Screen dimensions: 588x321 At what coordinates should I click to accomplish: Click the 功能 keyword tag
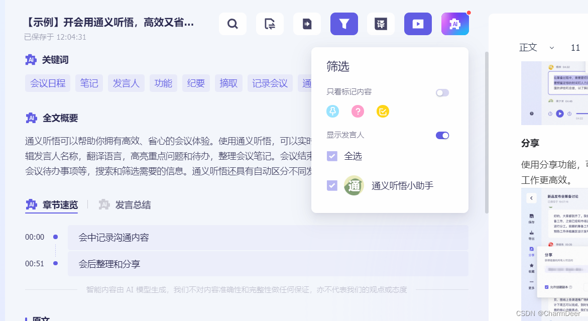tap(163, 83)
